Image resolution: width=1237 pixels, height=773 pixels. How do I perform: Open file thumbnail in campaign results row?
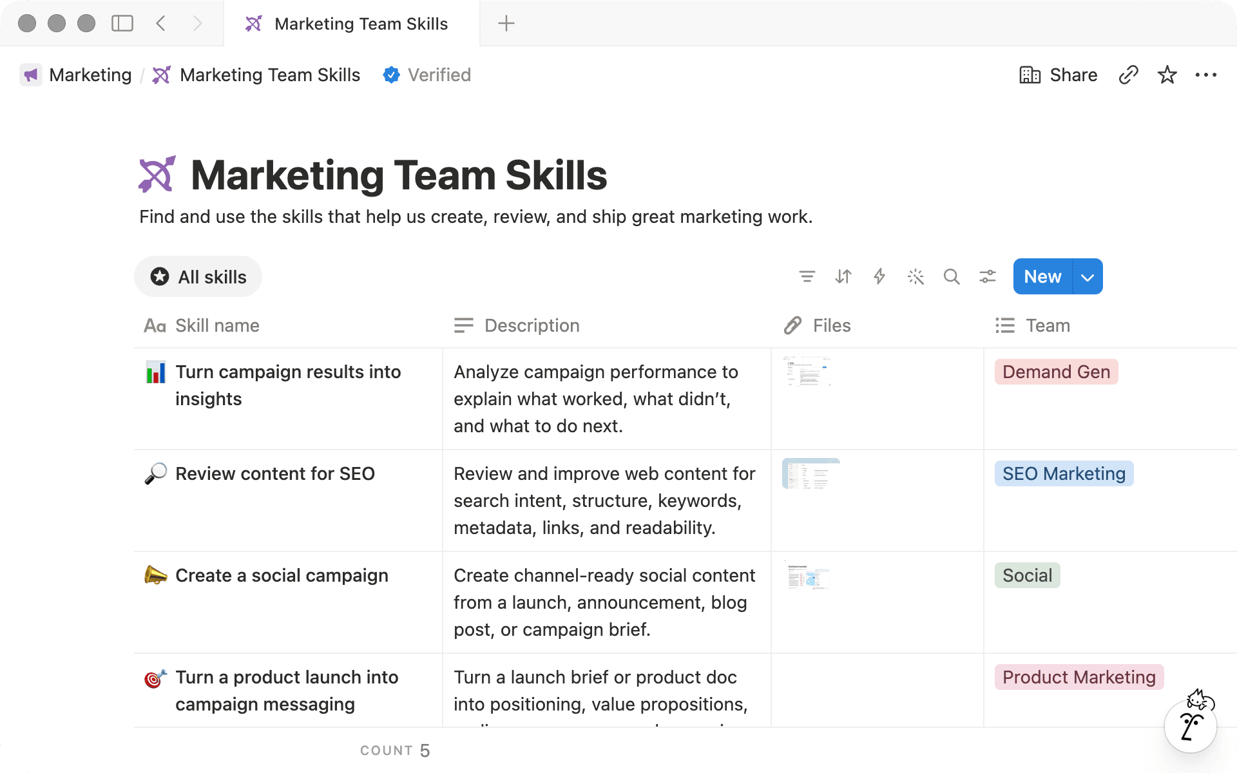point(807,371)
